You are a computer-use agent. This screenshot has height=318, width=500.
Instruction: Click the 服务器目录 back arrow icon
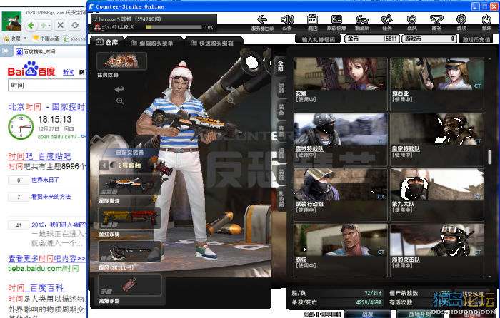[x=262, y=20]
